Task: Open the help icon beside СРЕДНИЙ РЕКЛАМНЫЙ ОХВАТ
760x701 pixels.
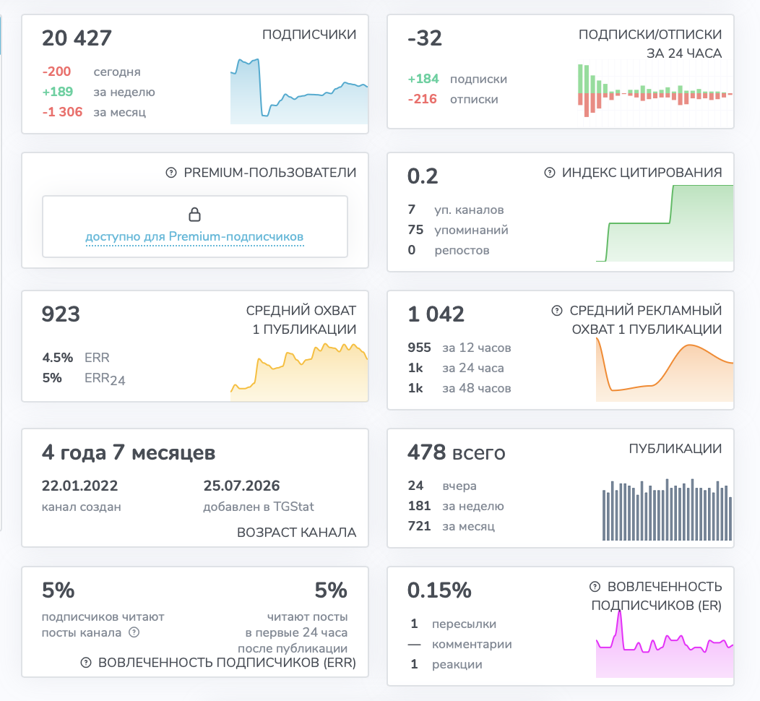Action: click(x=557, y=310)
